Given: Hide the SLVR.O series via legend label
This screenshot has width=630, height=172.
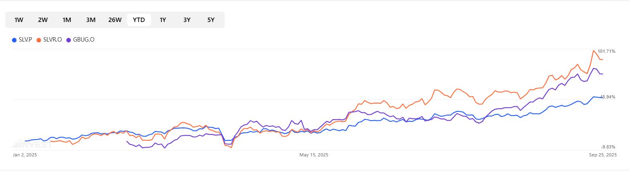Looking at the screenshot, I should [x=52, y=40].
